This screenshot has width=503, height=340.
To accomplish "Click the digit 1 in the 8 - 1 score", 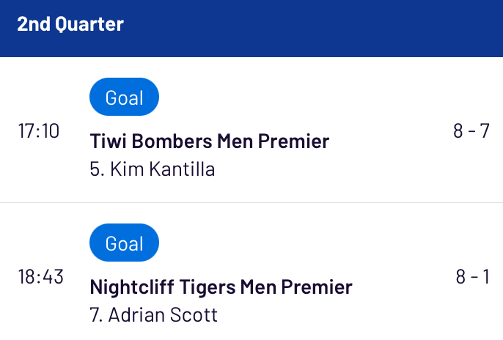I will tap(486, 276).
